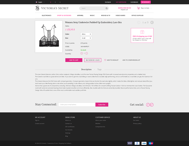Viewport: 189px width, 146px height.
Task: Click footer Blog link
Action: (66, 136)
